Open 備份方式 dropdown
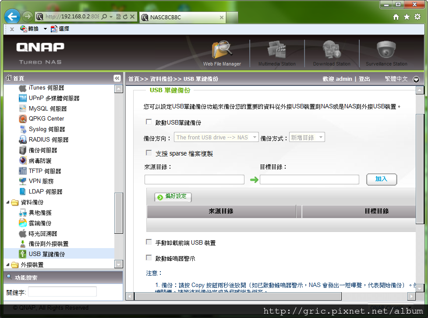This screenshot has height=318, width=428. [307, 137]
